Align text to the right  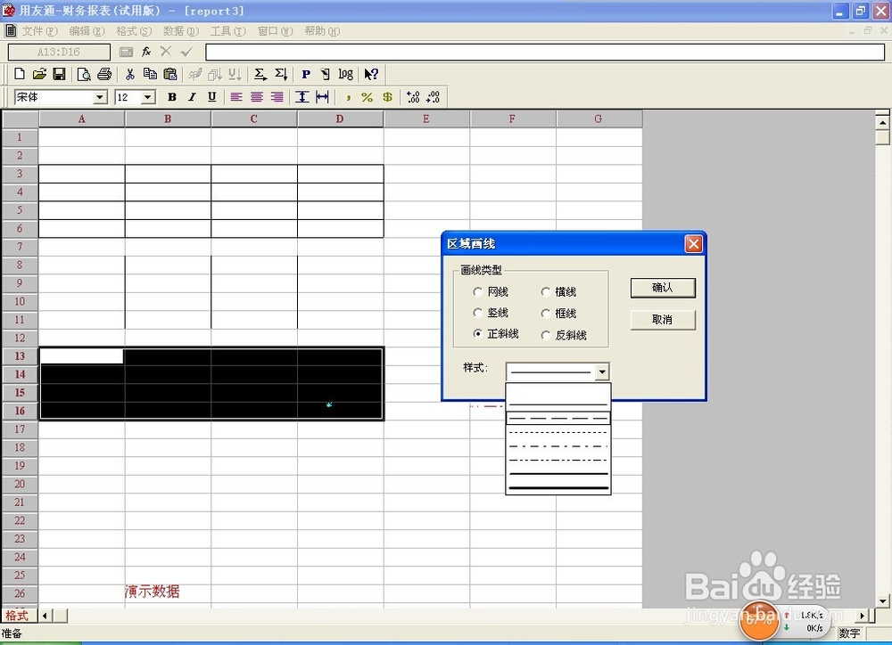[x=277, y=97]
